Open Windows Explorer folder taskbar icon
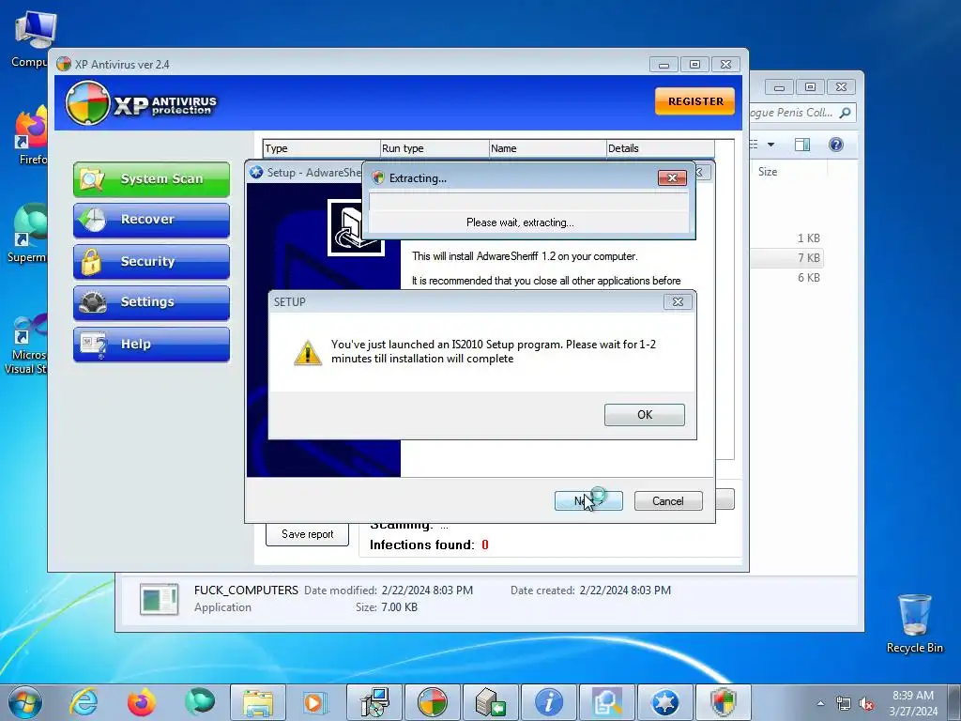This screenshot has height=721, width=961. (x=258, y=702)
